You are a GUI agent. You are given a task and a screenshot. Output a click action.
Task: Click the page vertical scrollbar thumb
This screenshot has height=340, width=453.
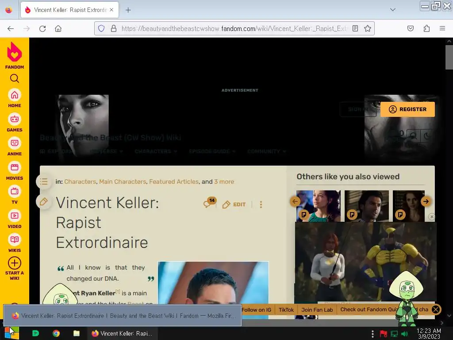[449, 57]
